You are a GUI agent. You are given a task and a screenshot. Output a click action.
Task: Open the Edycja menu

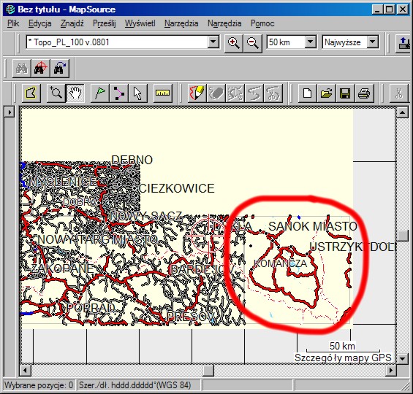(x=39, y=23)
